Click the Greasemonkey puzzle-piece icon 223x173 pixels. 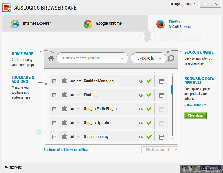click(x=64, y=137)
